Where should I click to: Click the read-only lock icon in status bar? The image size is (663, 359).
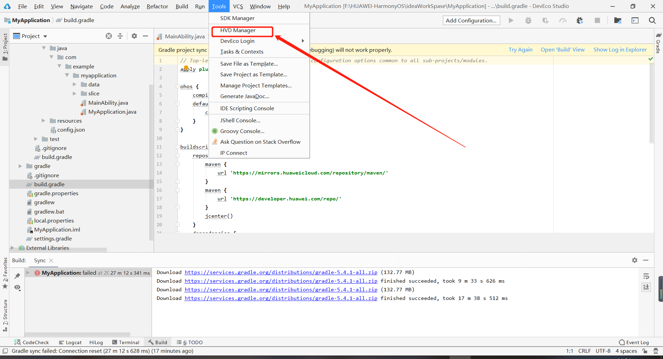pos(645,351)
